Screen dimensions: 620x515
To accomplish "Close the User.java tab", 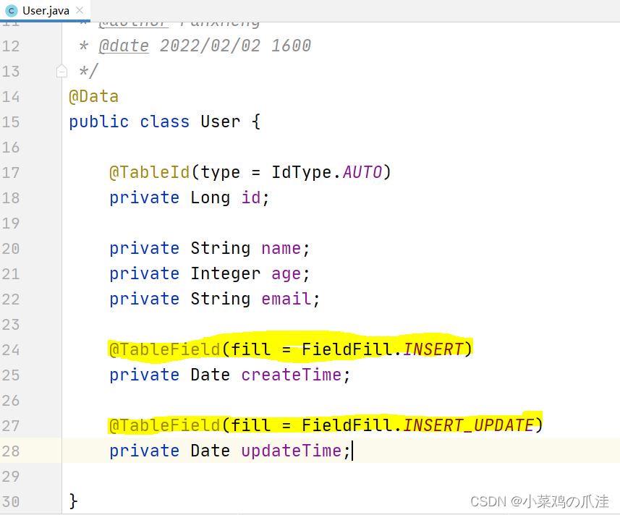I will [x=80, y=11].
